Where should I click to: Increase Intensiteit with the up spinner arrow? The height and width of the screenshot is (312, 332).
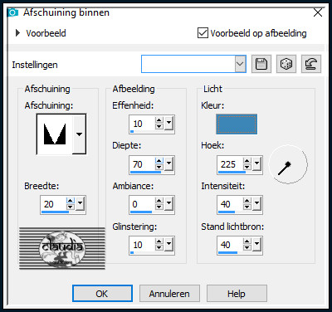[x=247, y=201]
